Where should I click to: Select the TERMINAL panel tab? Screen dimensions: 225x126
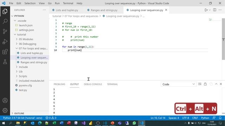[x=112, y=84]
